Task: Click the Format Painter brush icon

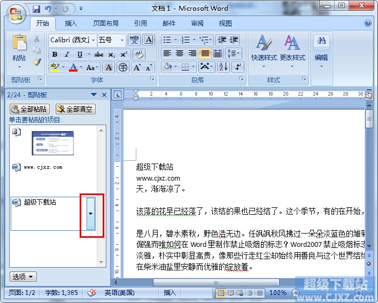Action: click(37, 62)
